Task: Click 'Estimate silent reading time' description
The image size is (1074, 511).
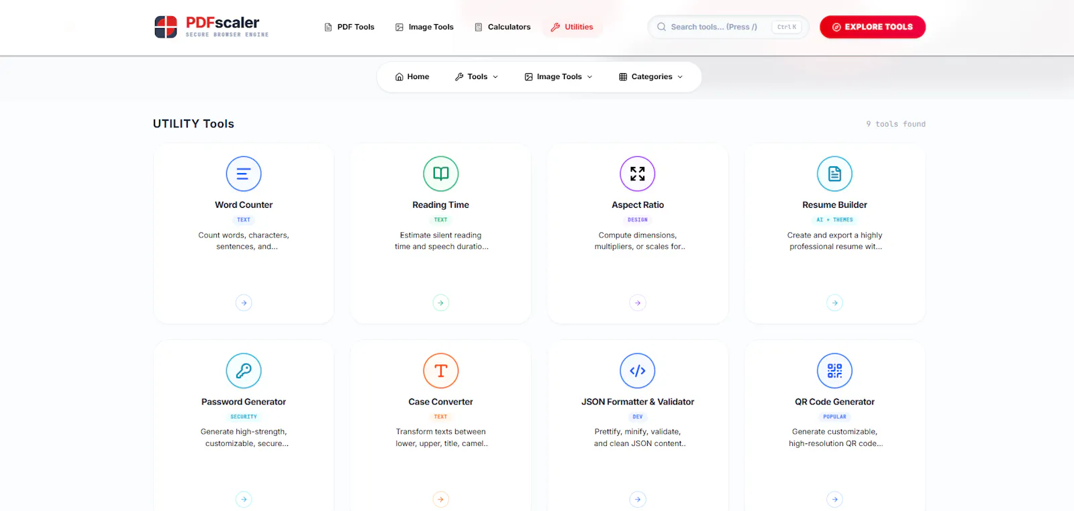Action: [x=441, y=241]
